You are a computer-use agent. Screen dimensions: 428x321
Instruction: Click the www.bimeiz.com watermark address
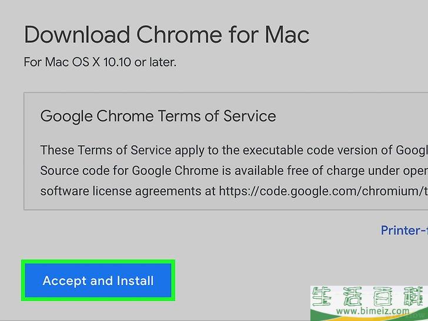click(373, 311)
